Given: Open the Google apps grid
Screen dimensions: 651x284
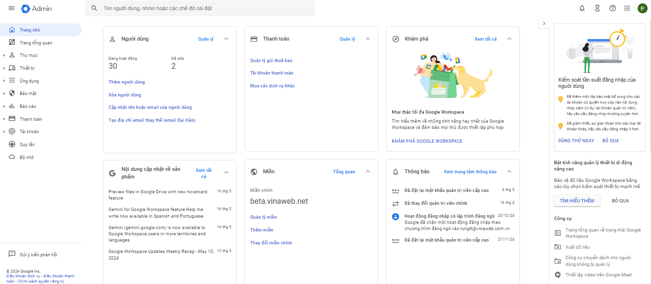Looking at the screenshot, I should pyautogui.click(x=627, y=8).
